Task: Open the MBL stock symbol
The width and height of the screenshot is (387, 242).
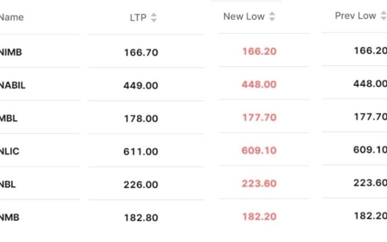Action: (9, 118)
